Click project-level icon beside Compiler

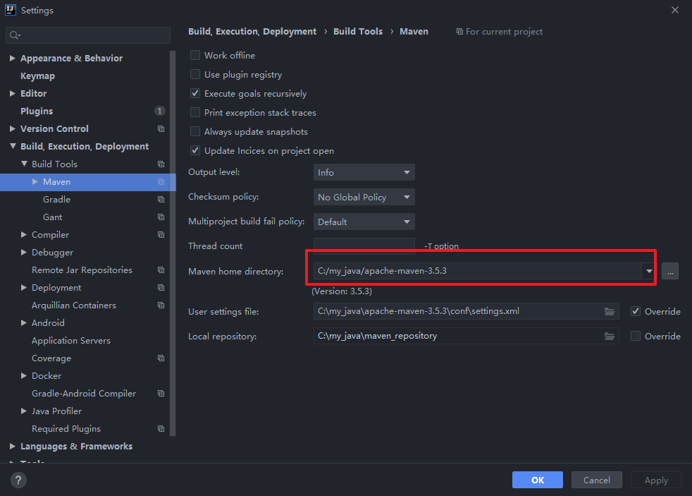(x=161, y=235)
